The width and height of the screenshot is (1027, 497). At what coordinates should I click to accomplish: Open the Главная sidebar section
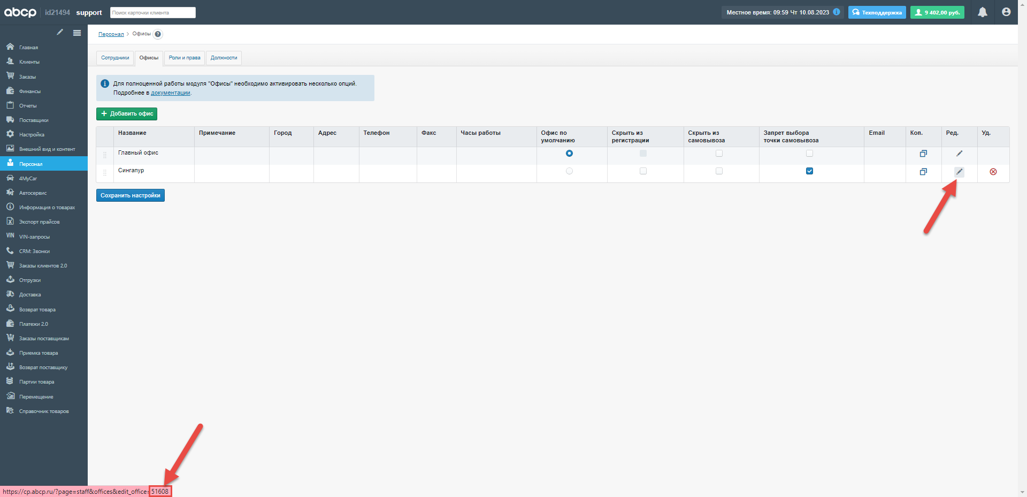tap(44, 48)
